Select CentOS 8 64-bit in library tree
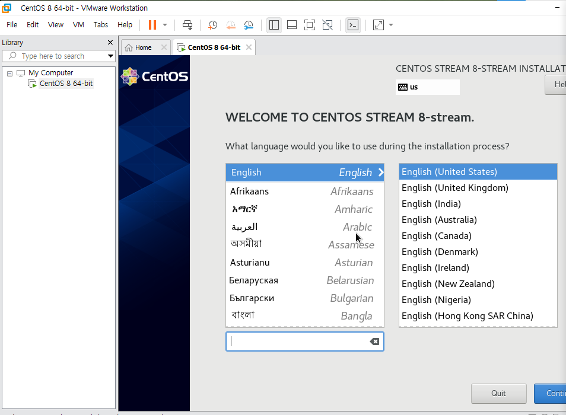Screen dimensions: 566x415 66,83
